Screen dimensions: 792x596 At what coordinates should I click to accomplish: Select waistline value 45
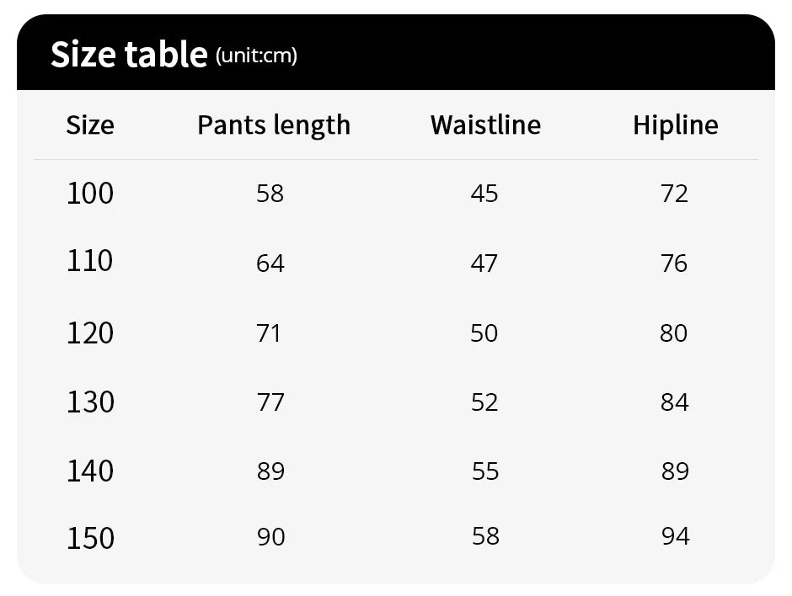coord(484,194)
